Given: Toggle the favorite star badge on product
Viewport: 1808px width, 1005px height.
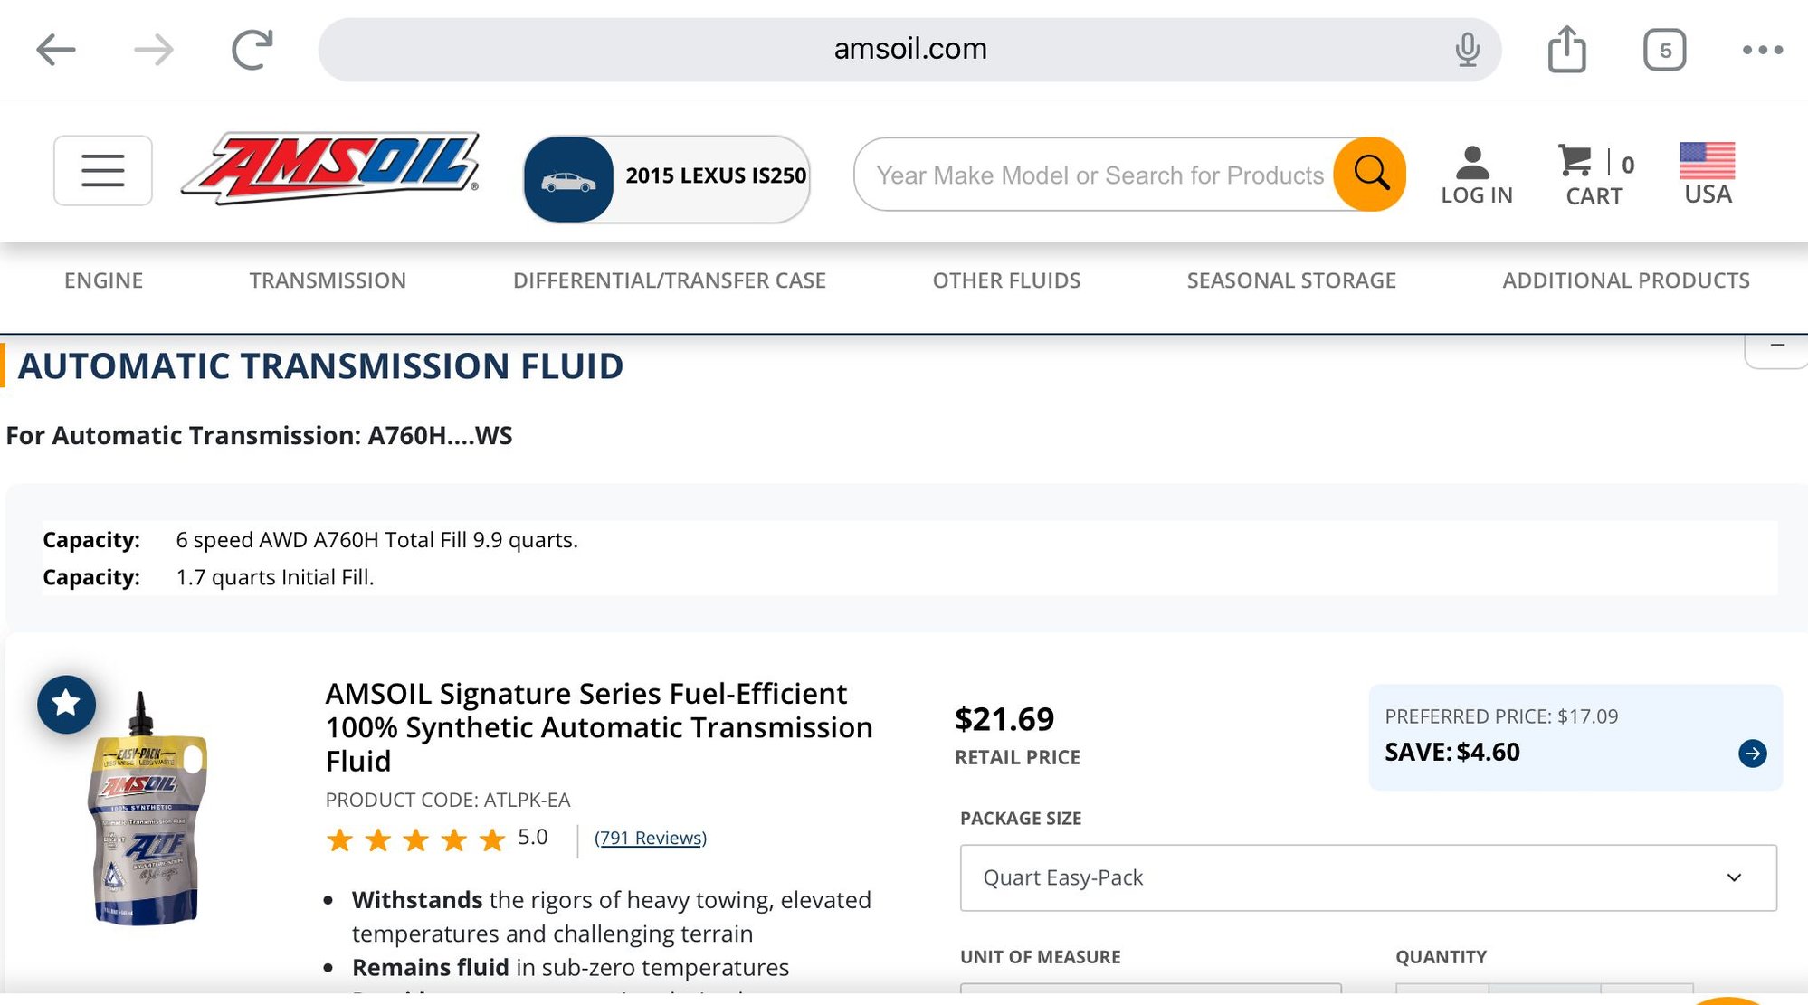Looking at the screenshot, I should (x=66, y=704).
